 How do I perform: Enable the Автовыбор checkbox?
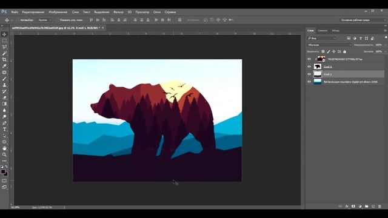(18, 20)
